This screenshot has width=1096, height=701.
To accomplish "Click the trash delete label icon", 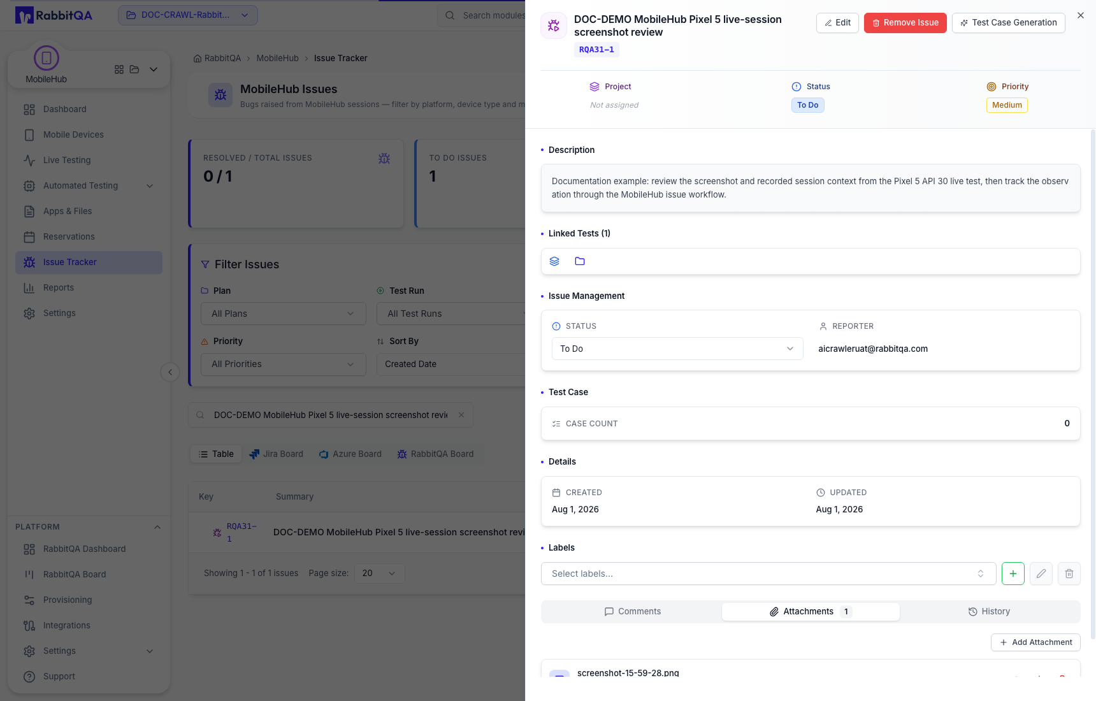I will [x=1069, y=574].
